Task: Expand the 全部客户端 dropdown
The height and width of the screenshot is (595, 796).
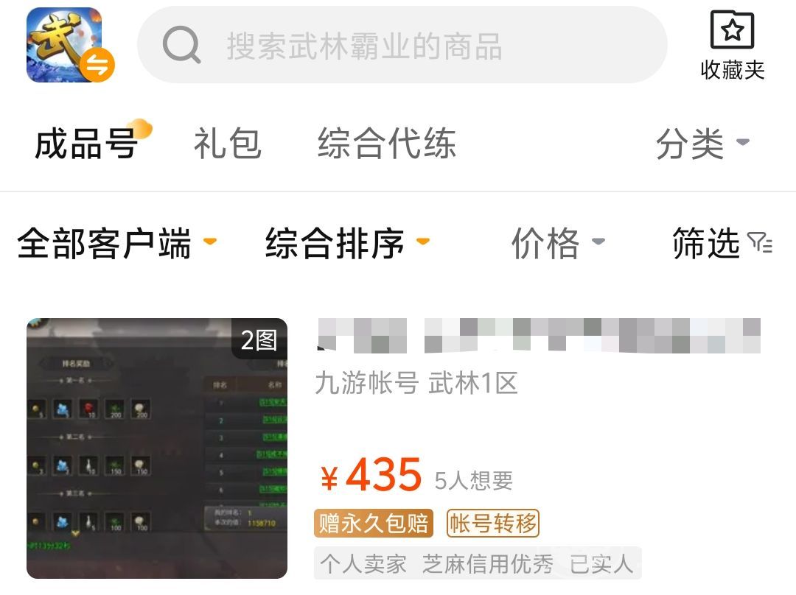Action: [x=116, y=244]
